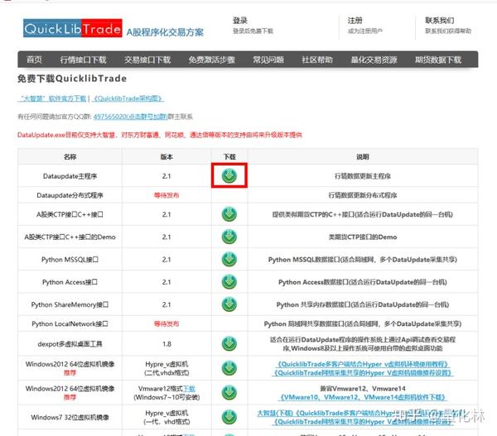The image size is (497, 436).
Task: Click the 版本 column header
Action: coord(166,156)
